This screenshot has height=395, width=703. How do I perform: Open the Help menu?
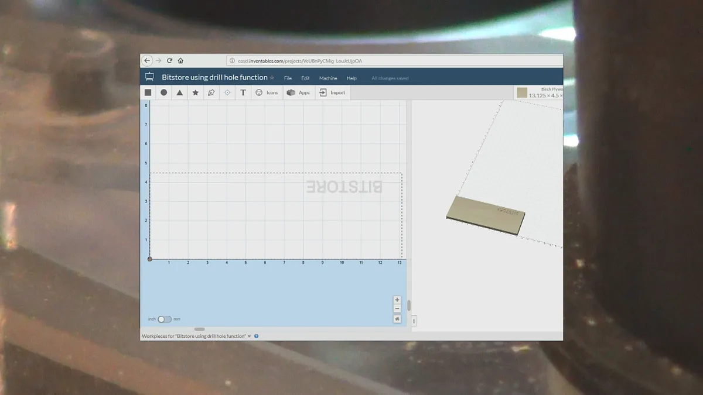click(351, 78)
